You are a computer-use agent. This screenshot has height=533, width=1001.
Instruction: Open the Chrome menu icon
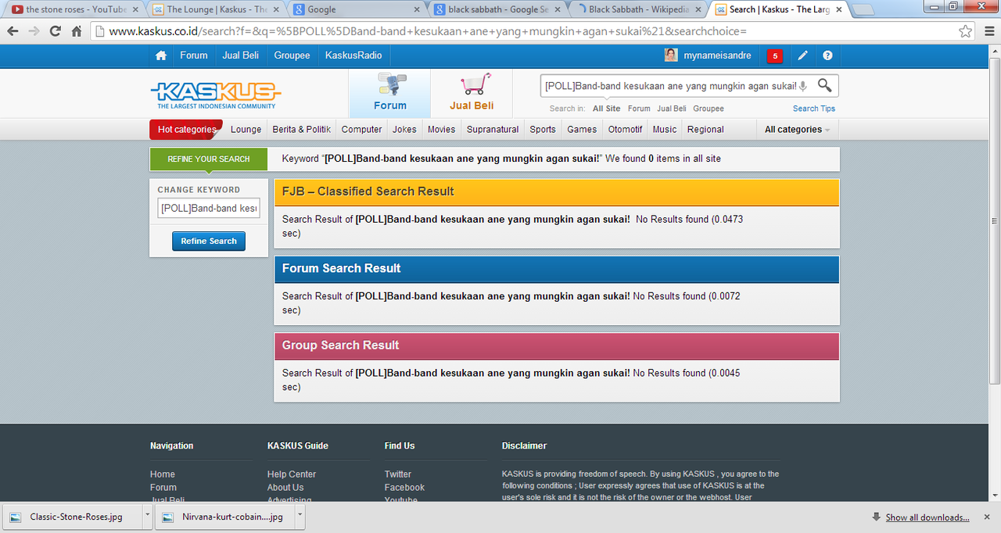click(x=988, y=31)
